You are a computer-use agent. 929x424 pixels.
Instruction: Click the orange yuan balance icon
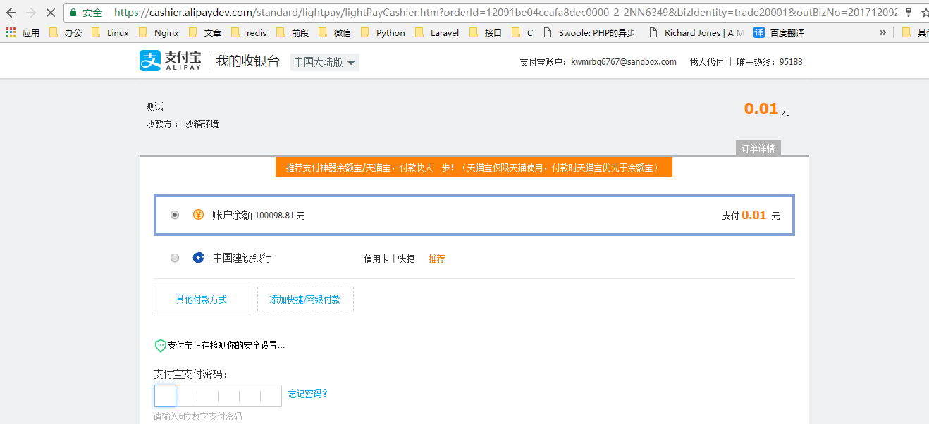pos(199,215)
